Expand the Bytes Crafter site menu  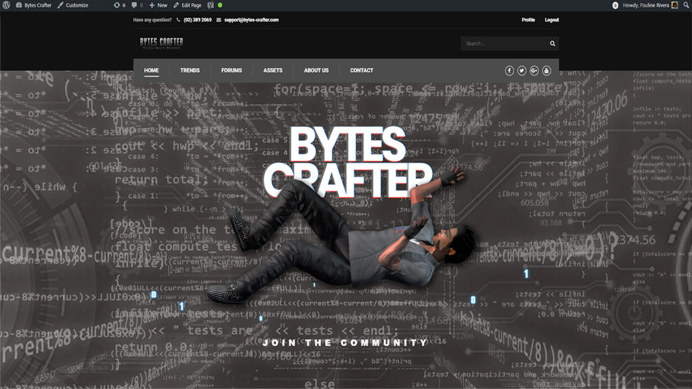34,5
